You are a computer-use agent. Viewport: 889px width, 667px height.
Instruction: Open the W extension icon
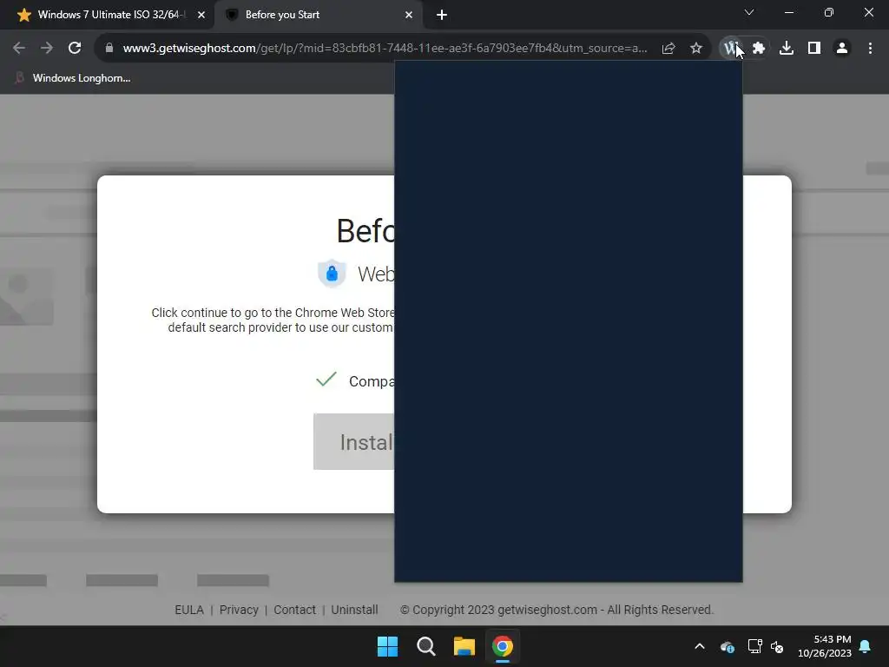(x=731, y=49)
